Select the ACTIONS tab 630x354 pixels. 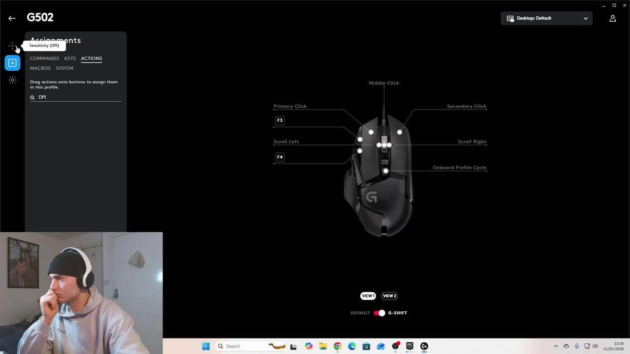(x=92, y=59)
